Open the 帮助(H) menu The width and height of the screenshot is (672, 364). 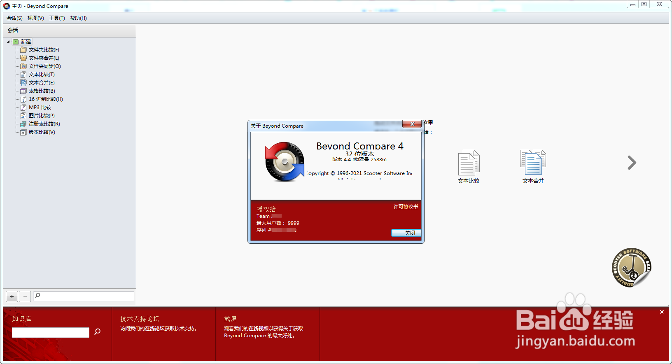(x=78, y=18)
